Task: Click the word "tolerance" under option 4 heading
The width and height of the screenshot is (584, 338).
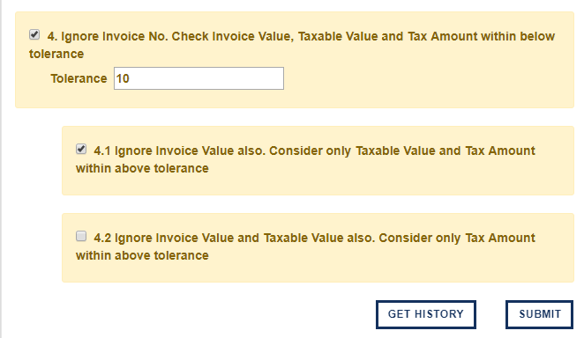Action: pos(56,55)
